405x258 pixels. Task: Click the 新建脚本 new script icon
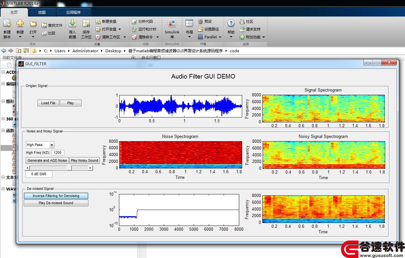point(7,23)
